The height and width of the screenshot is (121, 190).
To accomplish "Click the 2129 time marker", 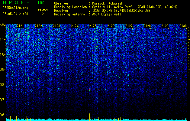I will coord(165,26).
